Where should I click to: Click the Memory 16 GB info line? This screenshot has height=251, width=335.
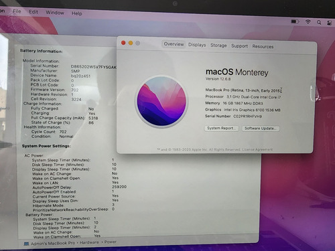[x=234, y=103]
